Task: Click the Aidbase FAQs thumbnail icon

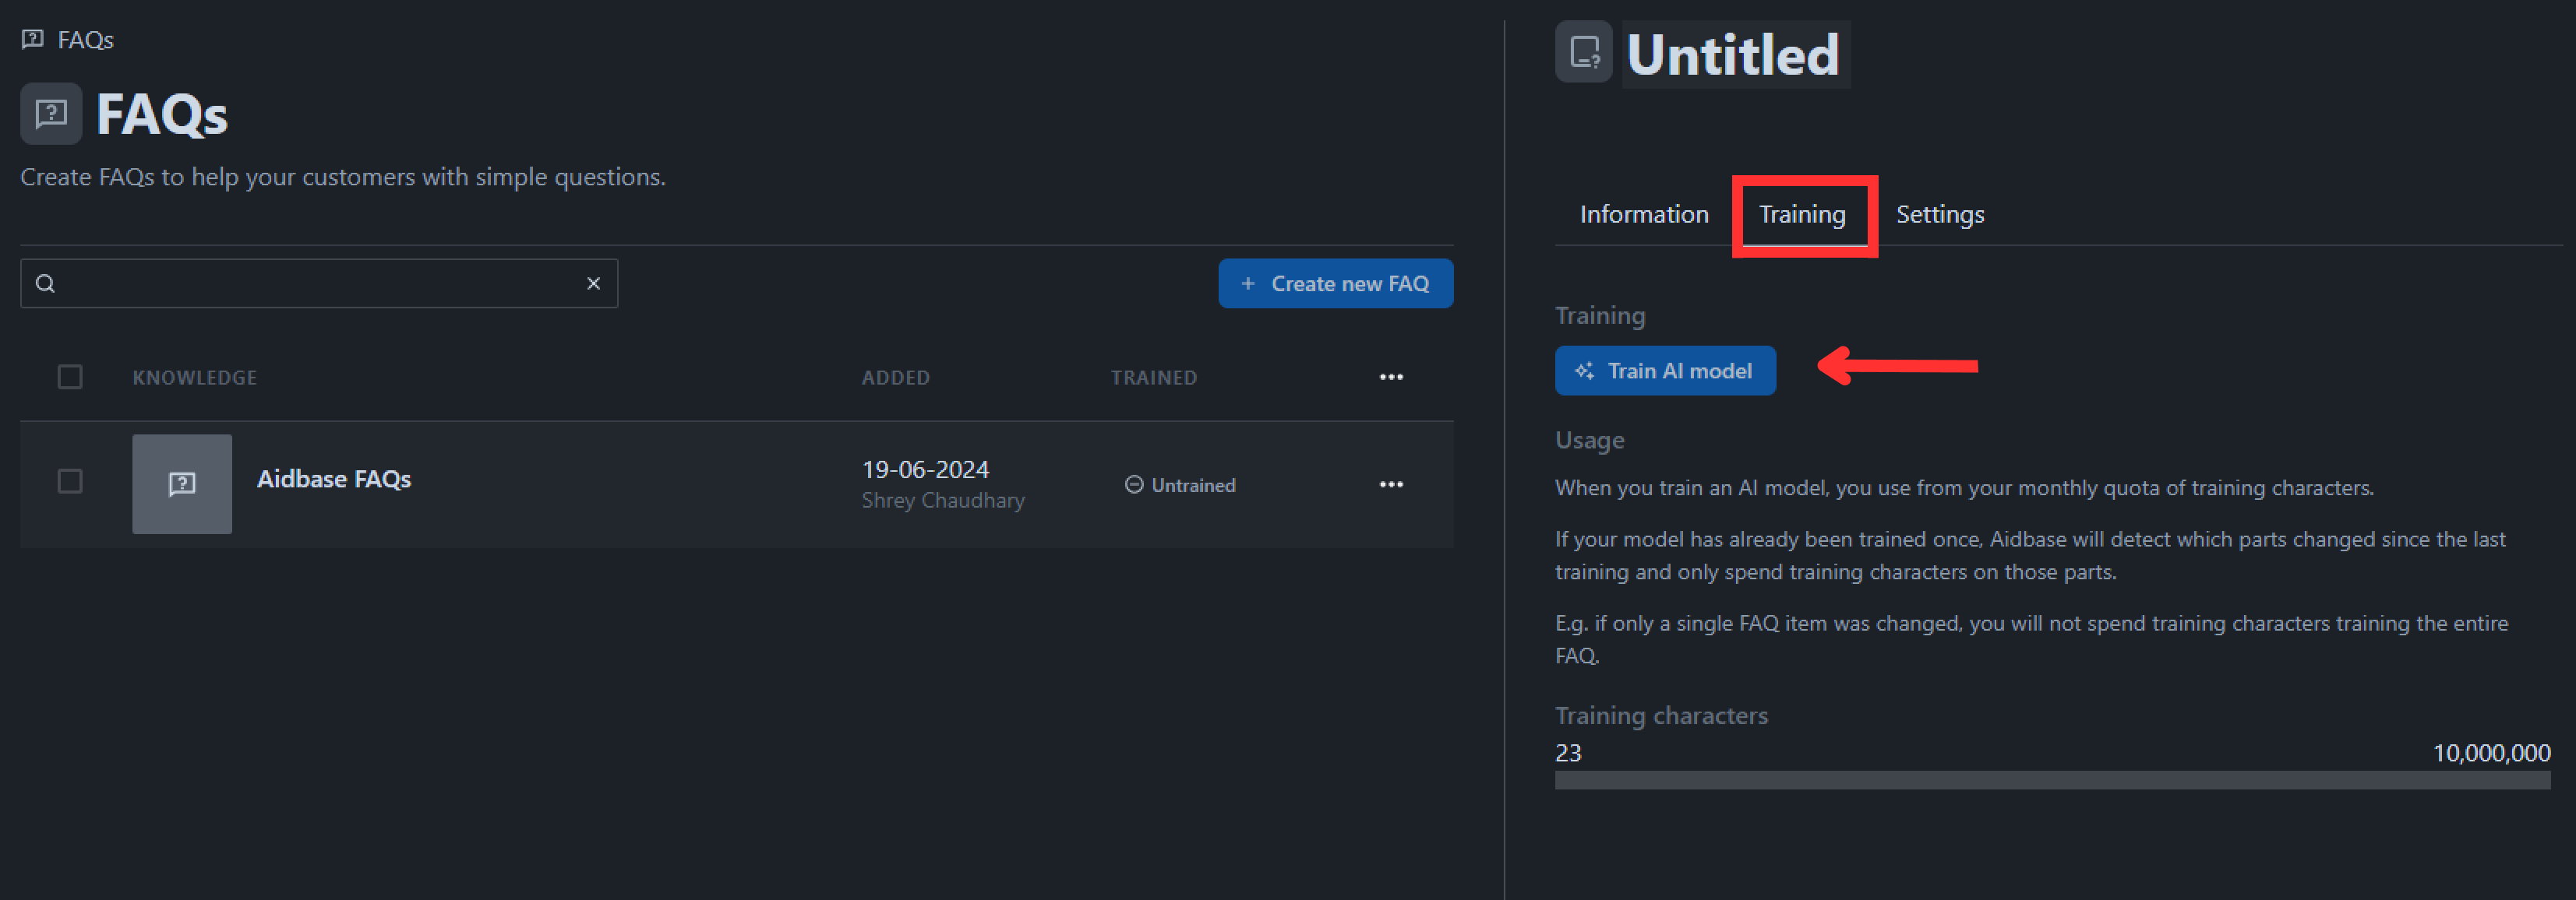Action: (182, 484)
